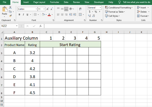Switch to the Formulas tab
The image size is (152, 107).
pyautogui.click(x=55, y=2)
